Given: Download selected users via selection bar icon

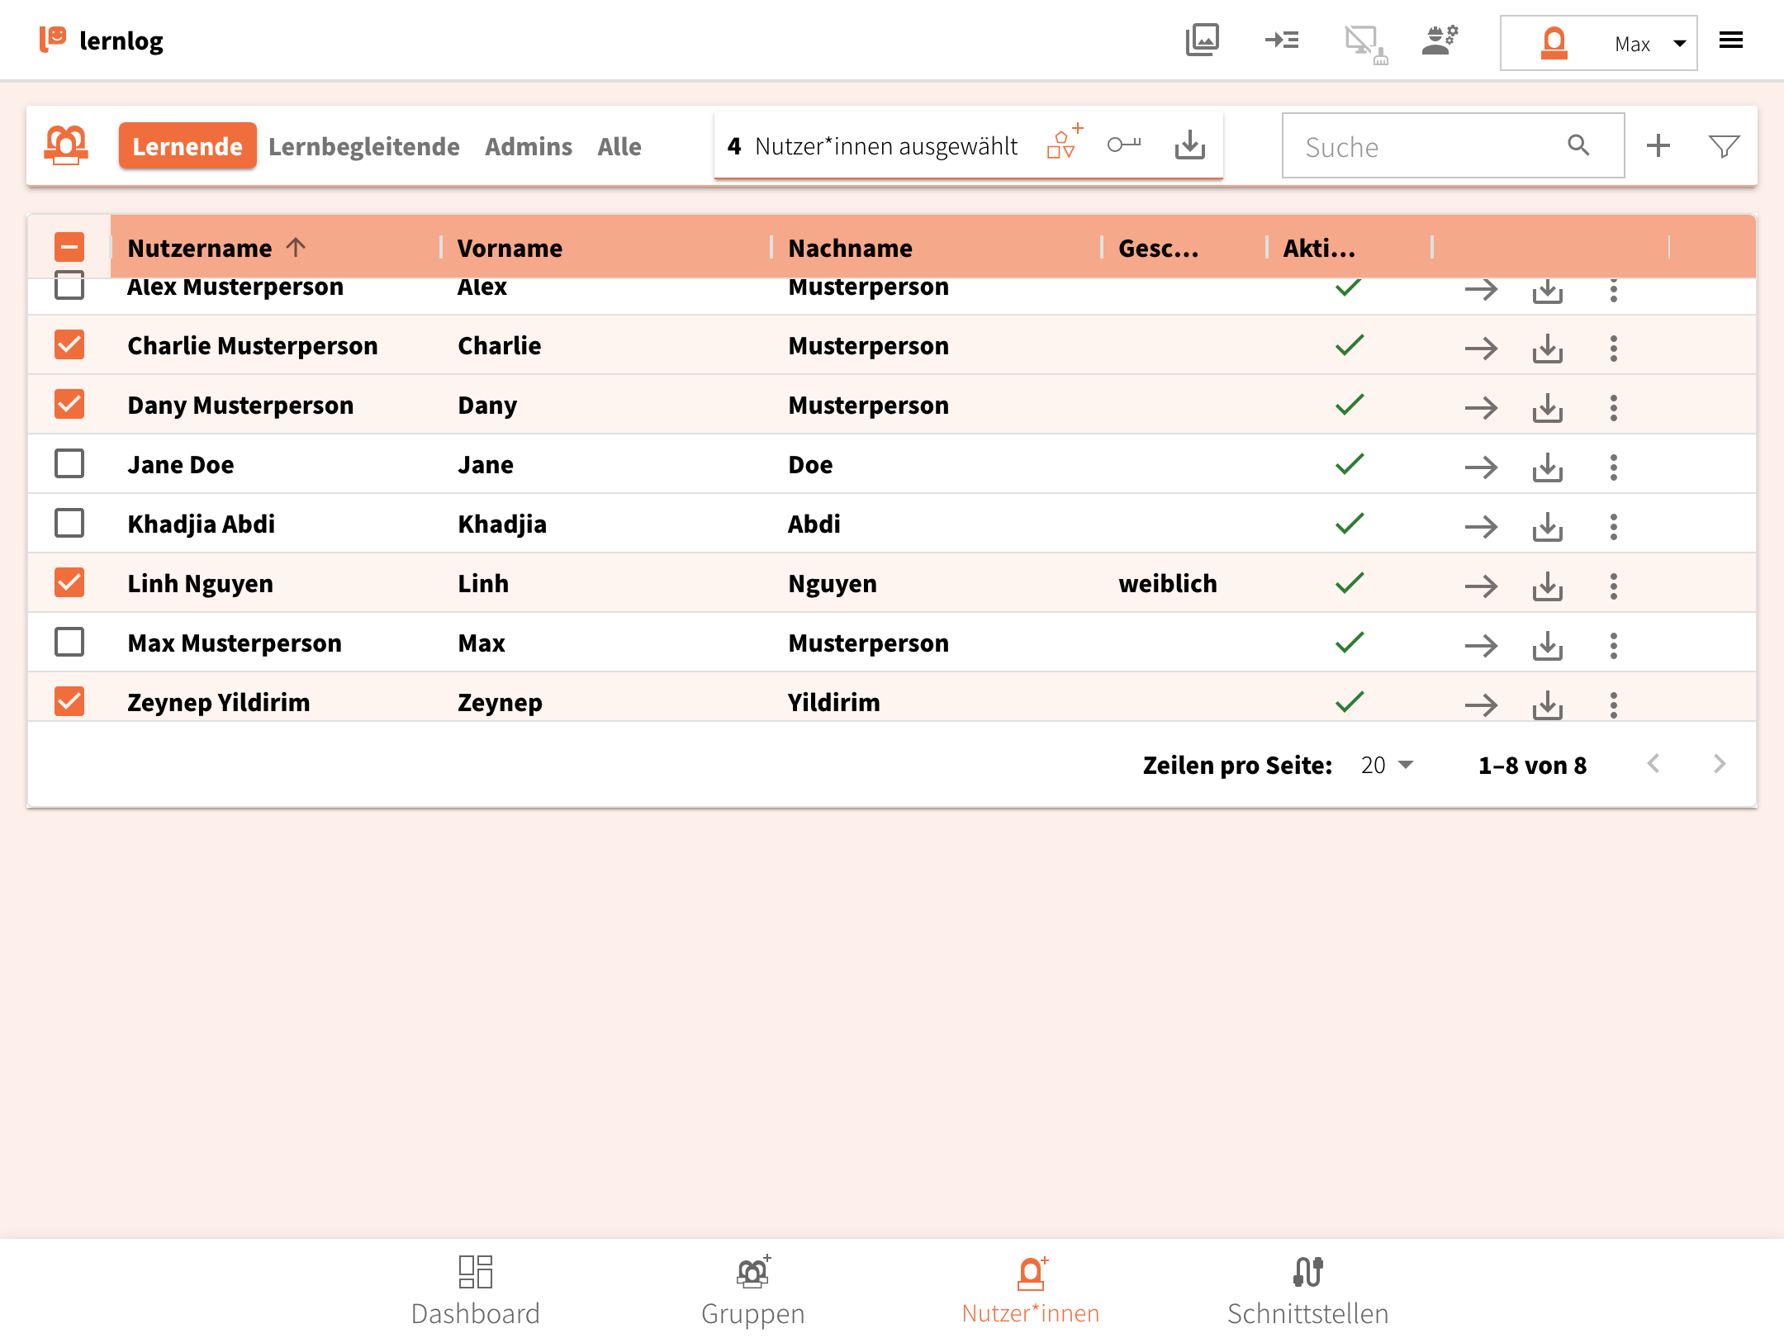Looking at the screenshot, I should [1189, 145].
